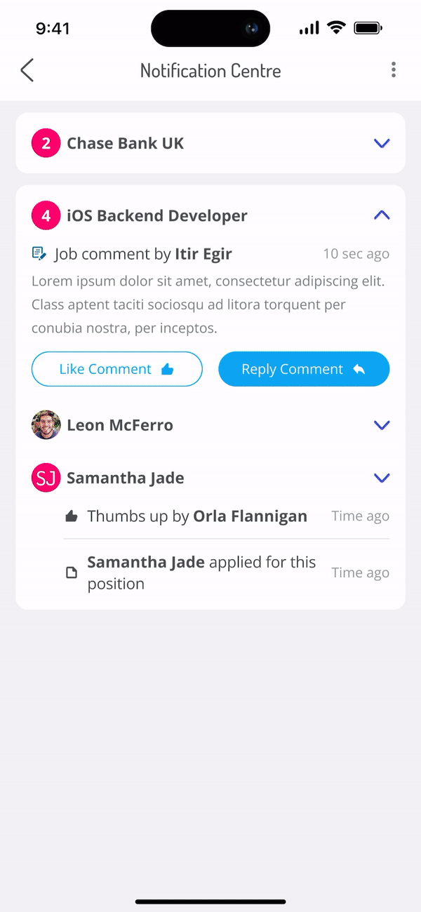Click the pink badge showing 2 unread Chase notifications
The image size is (421, 912).
46,142
